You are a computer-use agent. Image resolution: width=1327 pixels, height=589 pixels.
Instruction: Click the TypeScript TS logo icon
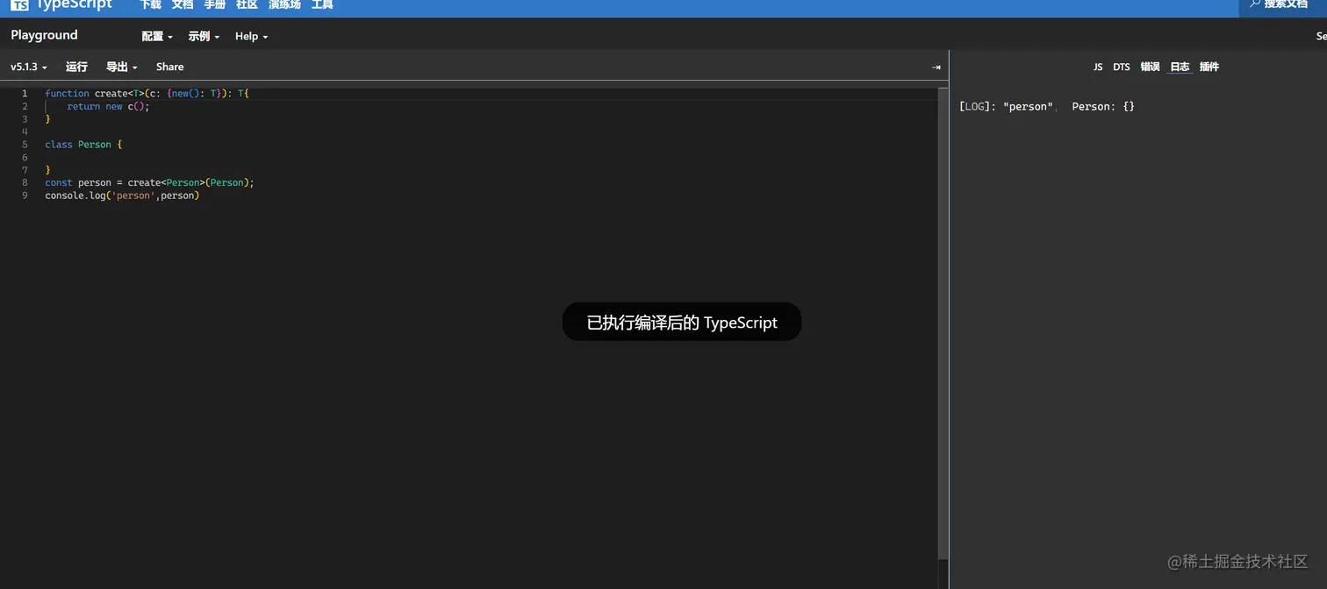point(19,5)
